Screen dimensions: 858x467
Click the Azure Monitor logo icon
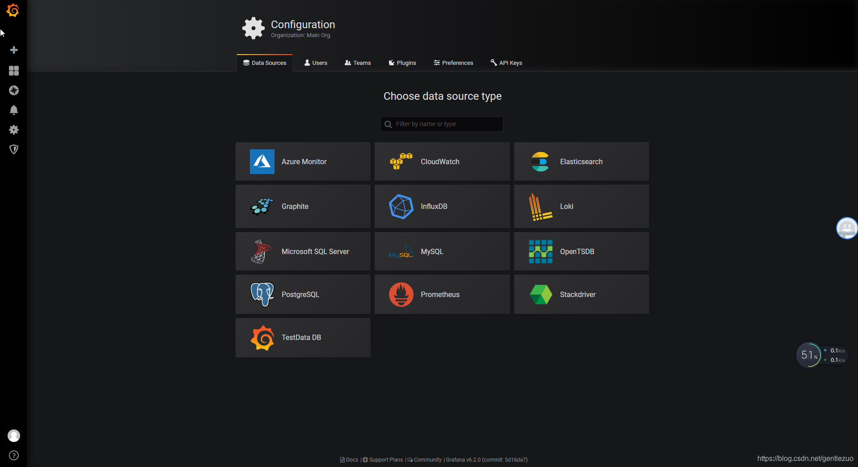tap(262, 161)
